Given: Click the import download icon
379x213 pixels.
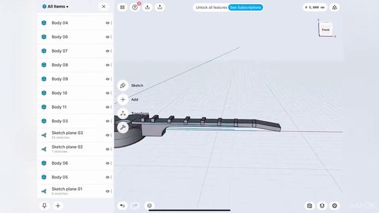Looking at the screenshot, I should click(147, 7).
